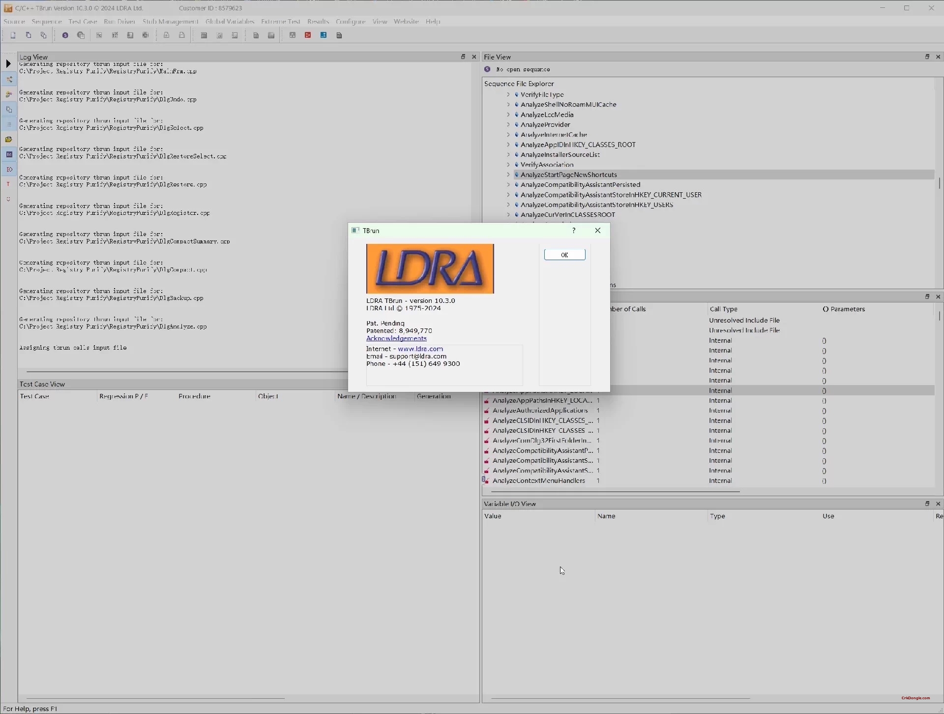Open a sequence using the sidebar folder icon
The width and height of the screenshot is (944, 714).
tap(9, 139)
